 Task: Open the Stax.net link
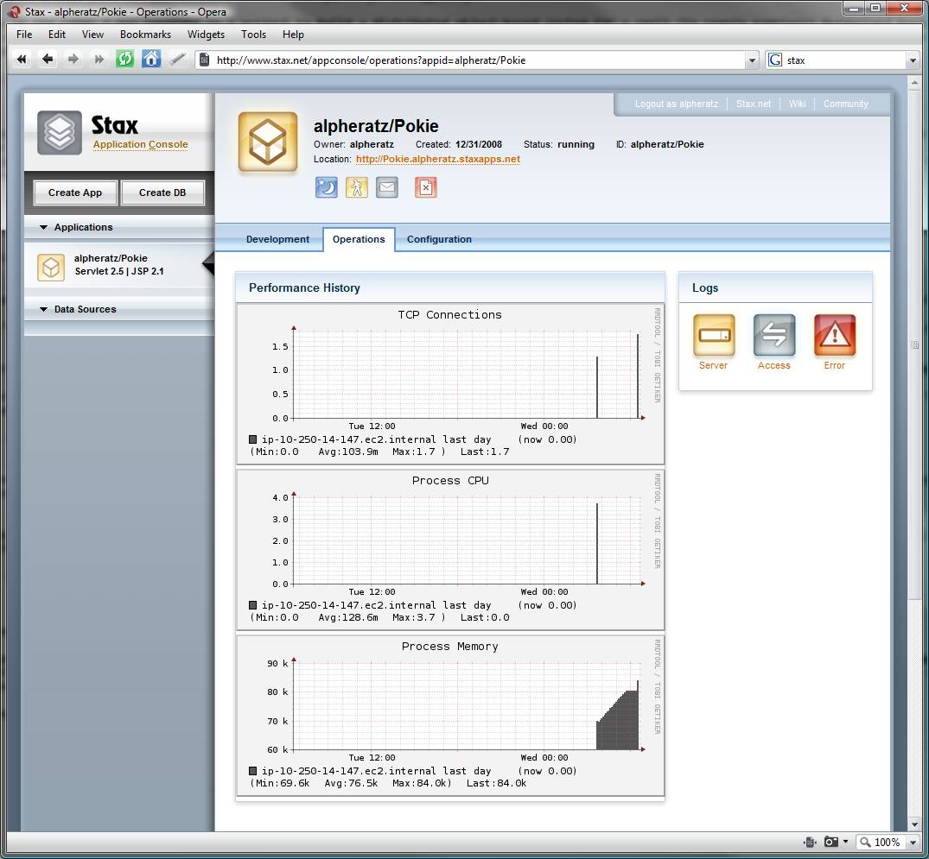[x=753, y=104]
